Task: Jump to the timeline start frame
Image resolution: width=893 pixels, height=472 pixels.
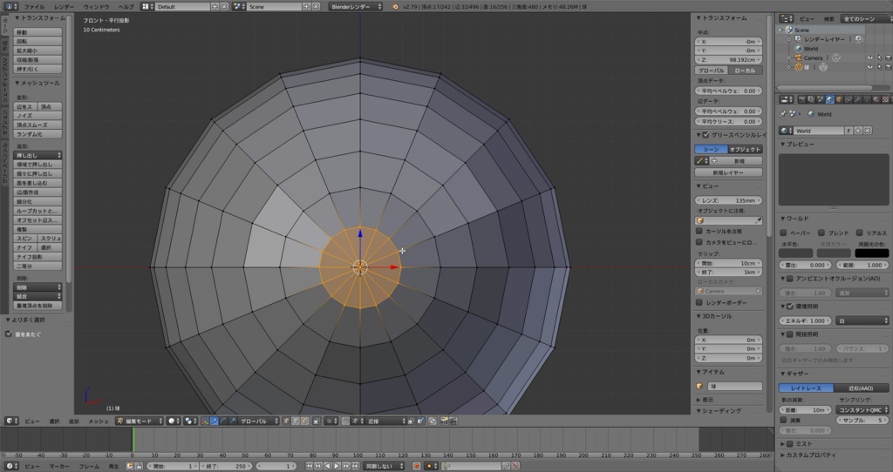Action: 309,466
